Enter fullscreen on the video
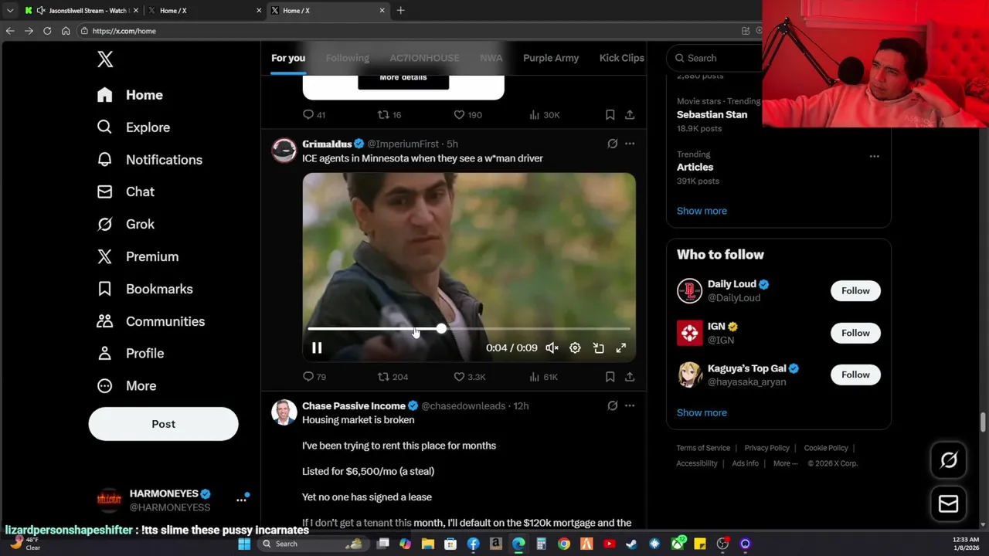989x556 pixels. tap(621, 348)
